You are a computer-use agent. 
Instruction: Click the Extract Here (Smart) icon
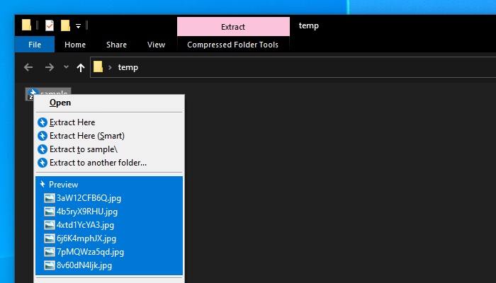43,136
